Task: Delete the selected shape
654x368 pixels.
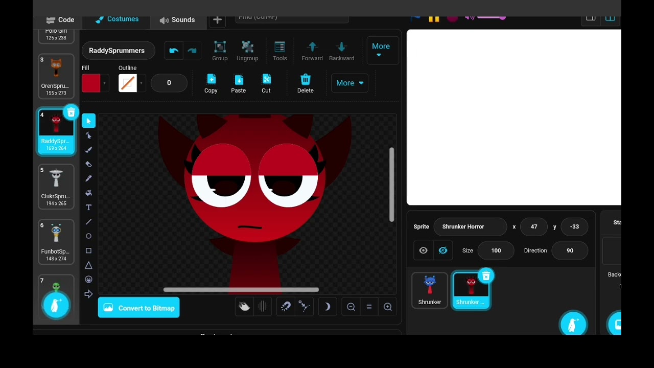Action: click(305, 83)
